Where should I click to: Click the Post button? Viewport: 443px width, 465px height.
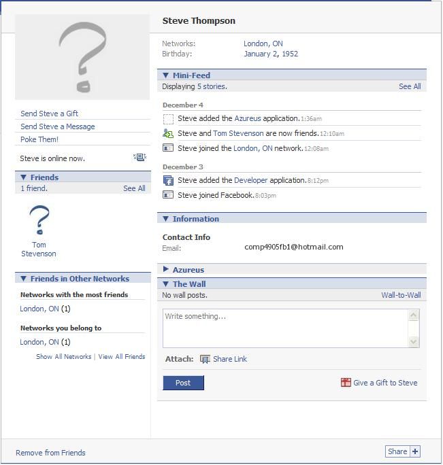click(x=183, y=383)
